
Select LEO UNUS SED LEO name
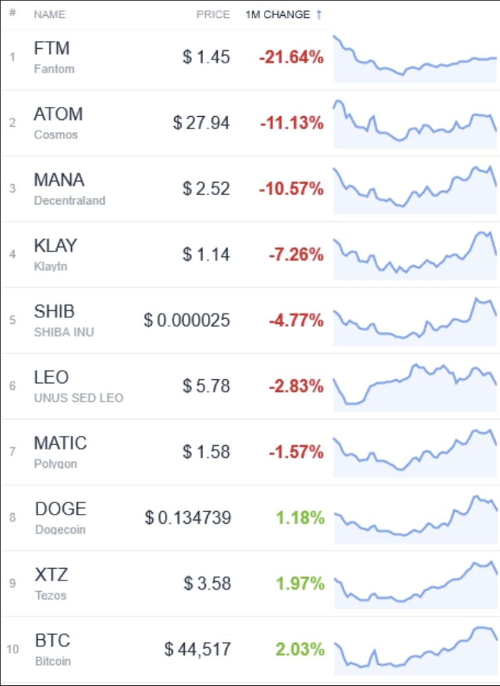pyautogui.click(x=78, y=387)
